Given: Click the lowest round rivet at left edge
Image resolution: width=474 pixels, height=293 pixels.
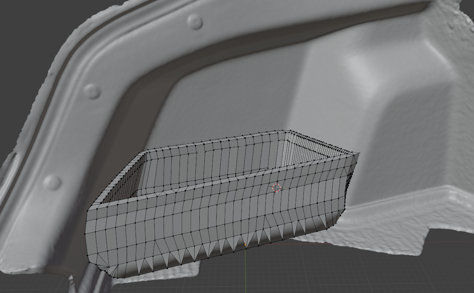Looking at the screenshot, I should pos(52,182).
